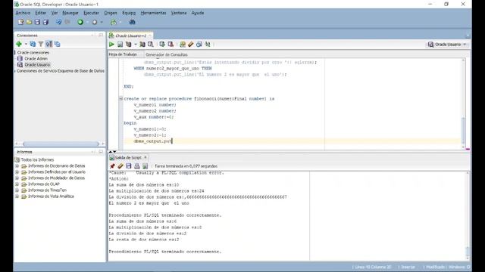This screenshot has width=485, height=272.
Task: Click Conexiones de Servicio Esquema tree item
Action: point(61,71)
